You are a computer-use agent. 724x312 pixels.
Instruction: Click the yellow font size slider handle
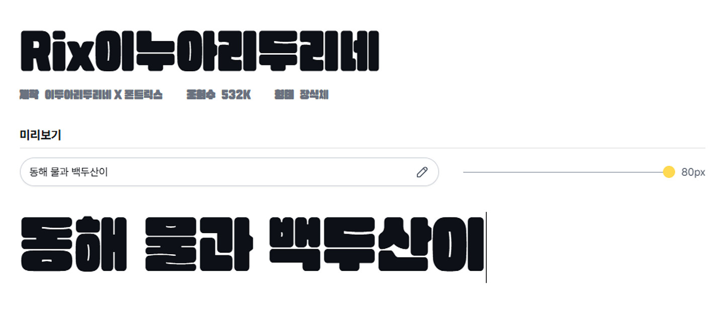[x=669, y=172]
